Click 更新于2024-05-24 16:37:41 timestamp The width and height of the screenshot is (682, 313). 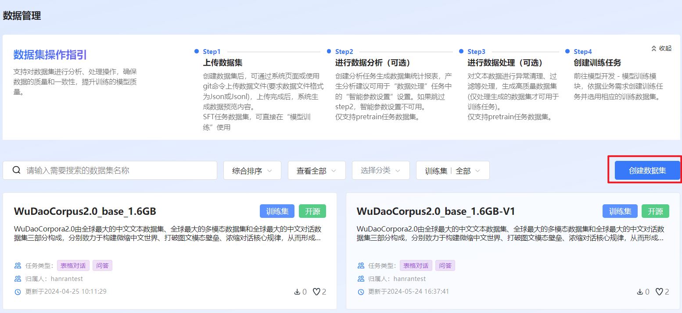click(x=409, y=292)
